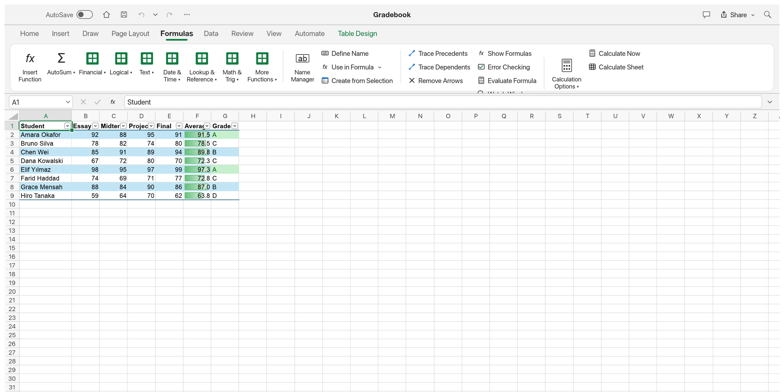This screenshot has height=392, width=784.
Task: Select the green data bar in F6
Action: click(x=197, y=169)
